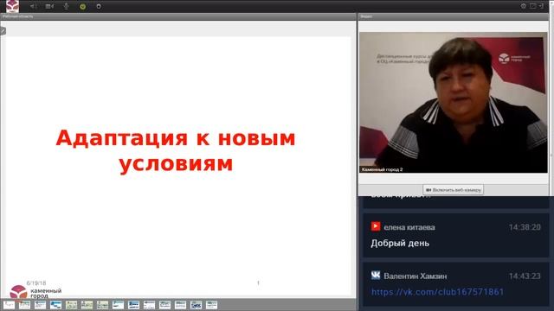Click the 'Включить веб-камеру' button

pyautogui.click(x=454, y=190)
